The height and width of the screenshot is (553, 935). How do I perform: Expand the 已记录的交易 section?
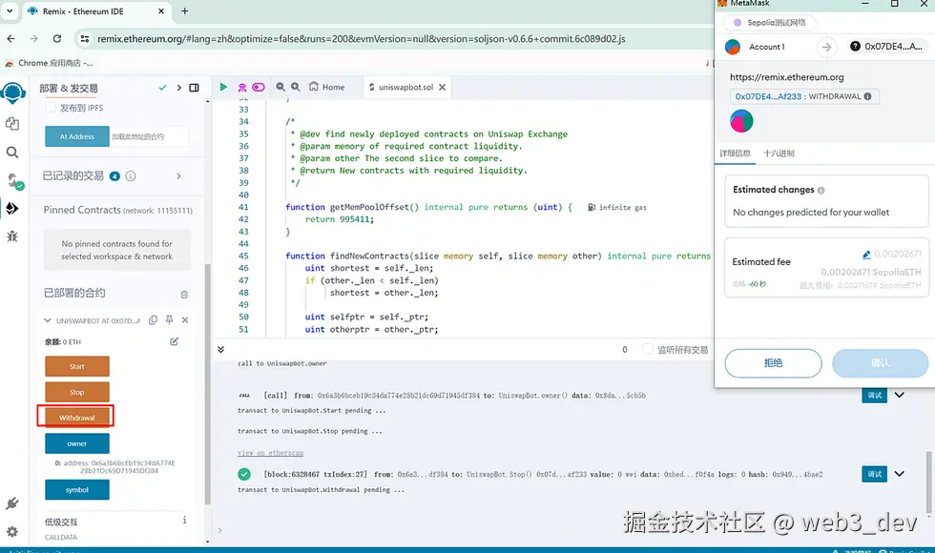179,175
